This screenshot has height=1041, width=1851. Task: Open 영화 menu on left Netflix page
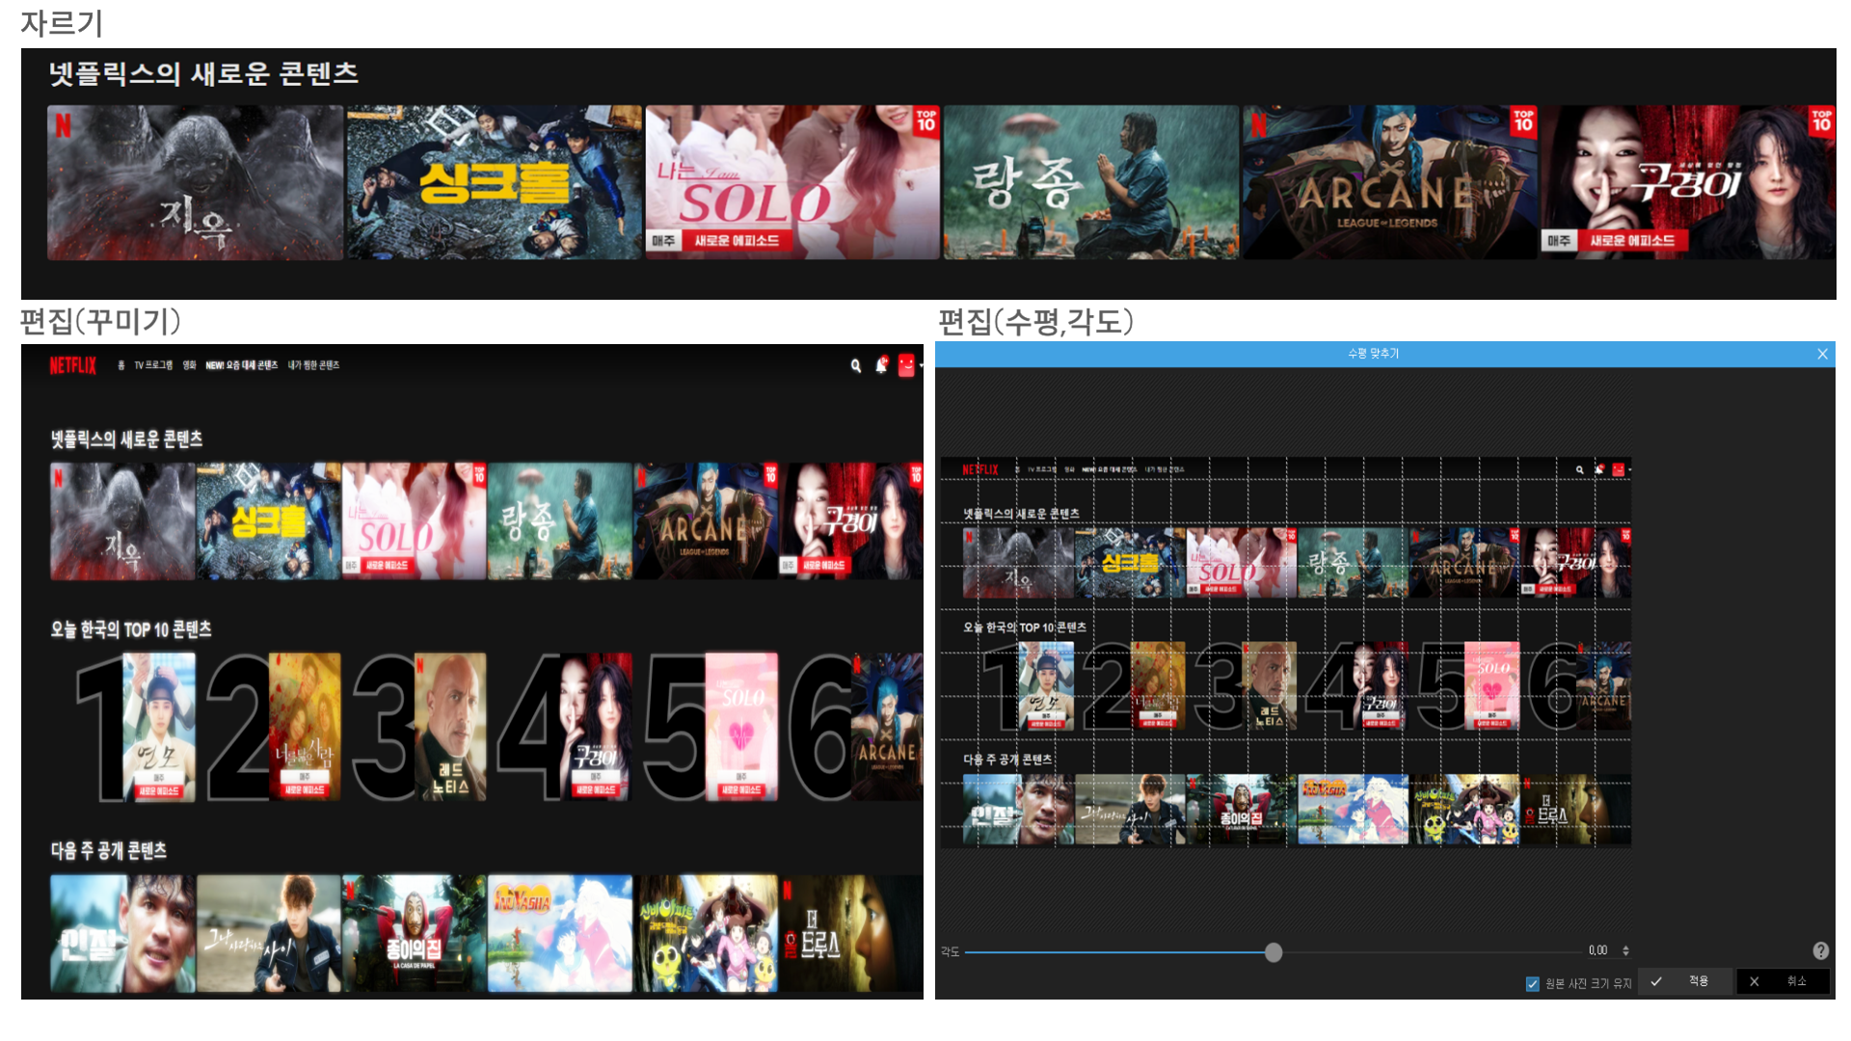click(189, 365)
